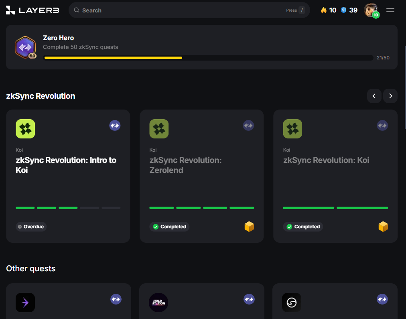Click Koi logo on Intro to Koi card
This screenshot has width=406, height=319.
click(x=25, y=129)
